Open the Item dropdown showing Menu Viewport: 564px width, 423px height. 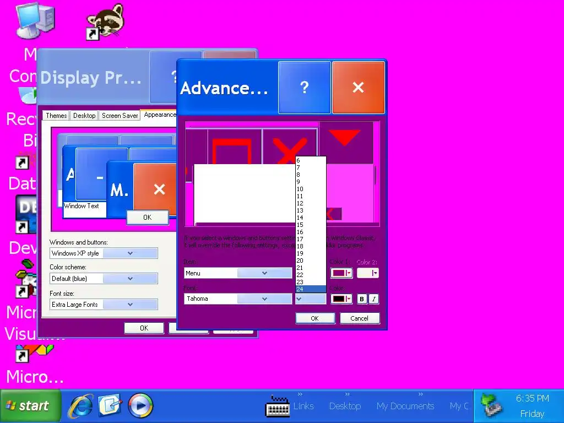click(264, 273)
